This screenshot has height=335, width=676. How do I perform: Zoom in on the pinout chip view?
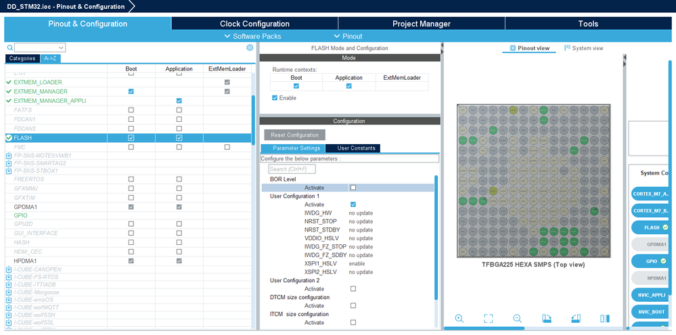459,319
